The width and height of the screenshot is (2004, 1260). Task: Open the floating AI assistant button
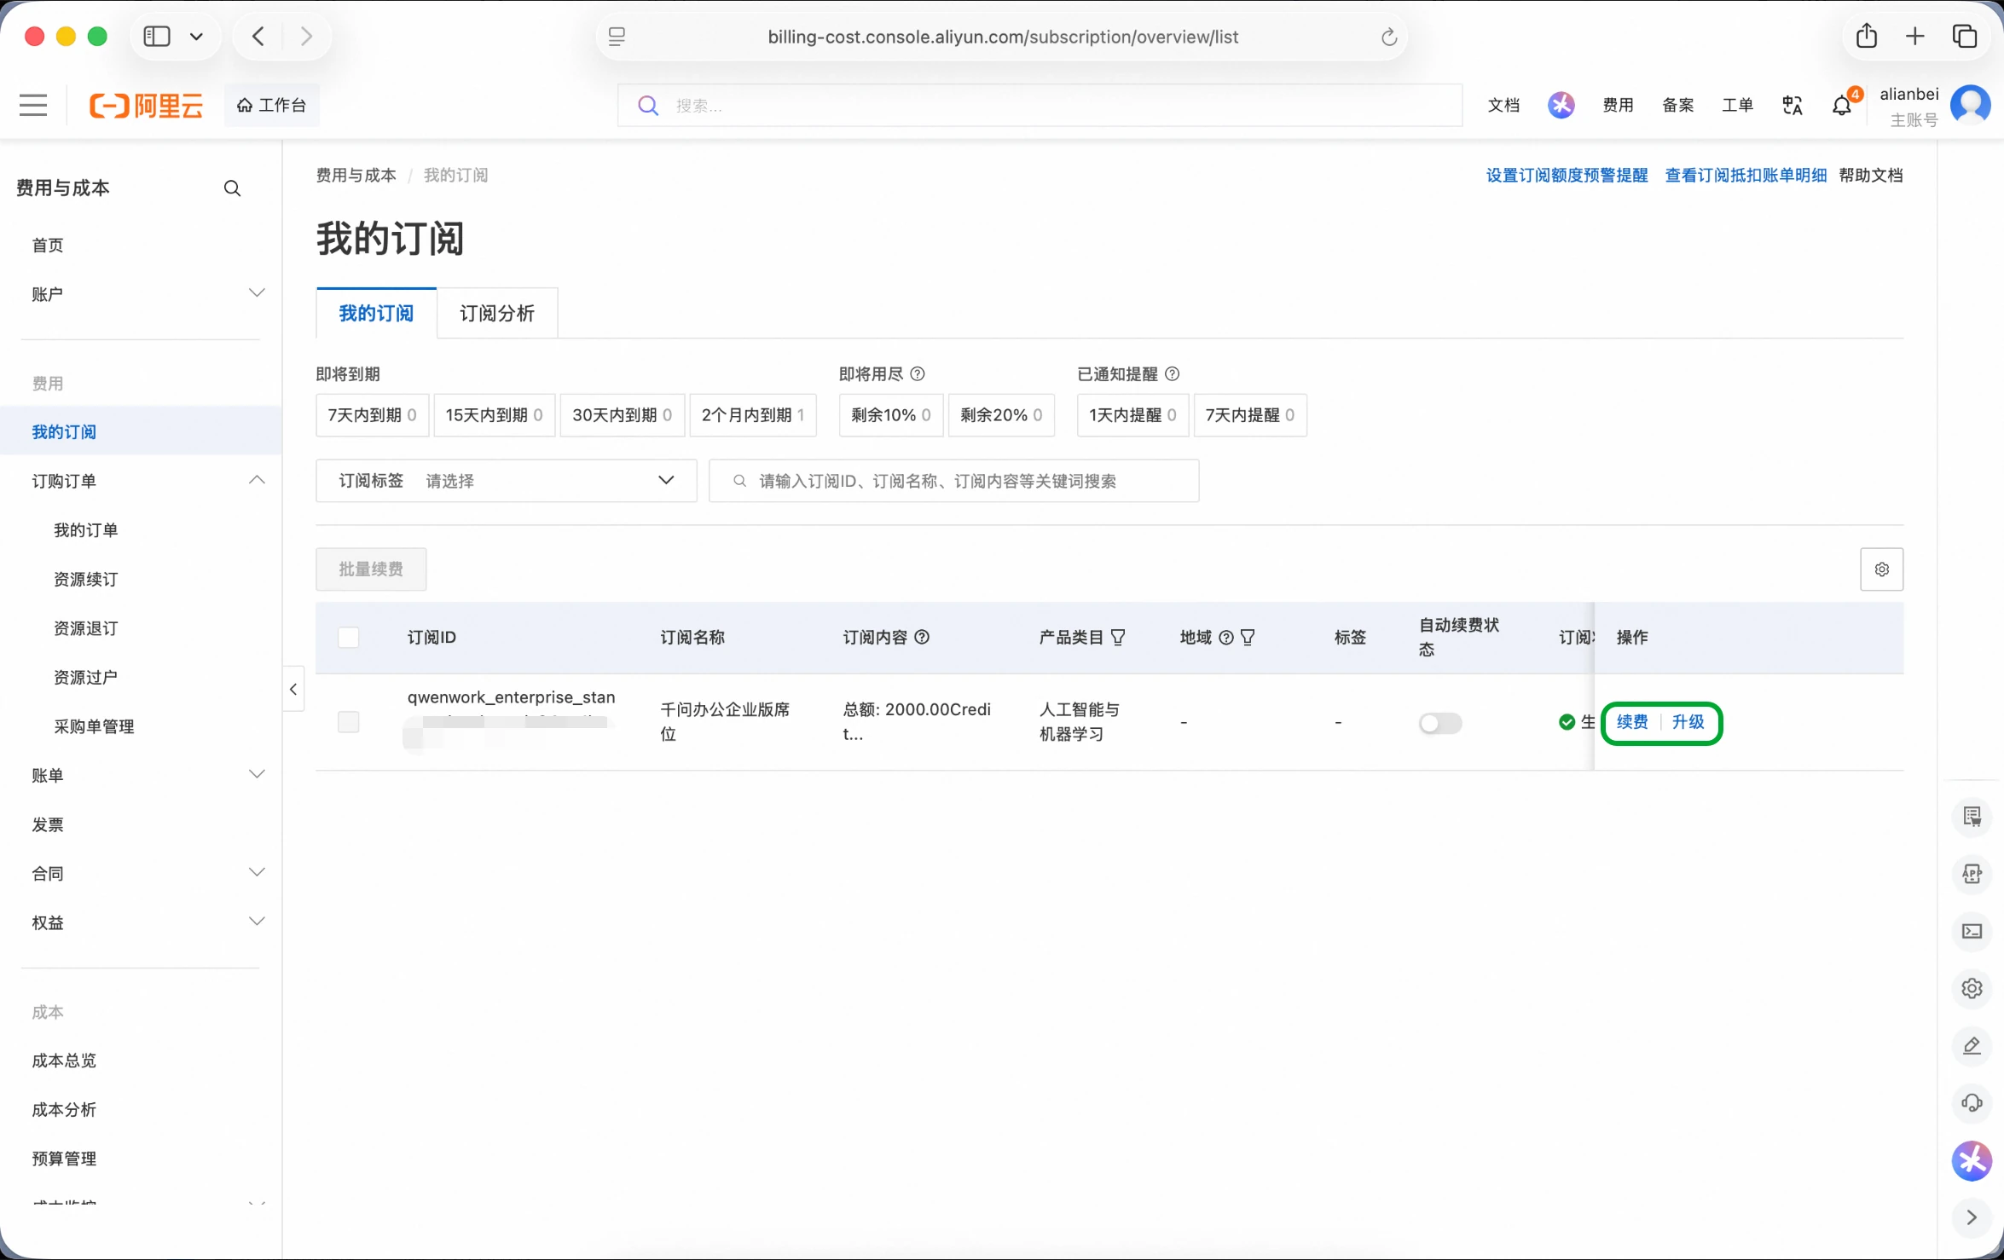(x=1972, y=1160)
